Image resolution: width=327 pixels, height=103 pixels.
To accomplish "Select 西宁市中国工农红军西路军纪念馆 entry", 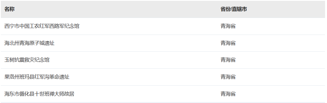I will coord(42,26).
